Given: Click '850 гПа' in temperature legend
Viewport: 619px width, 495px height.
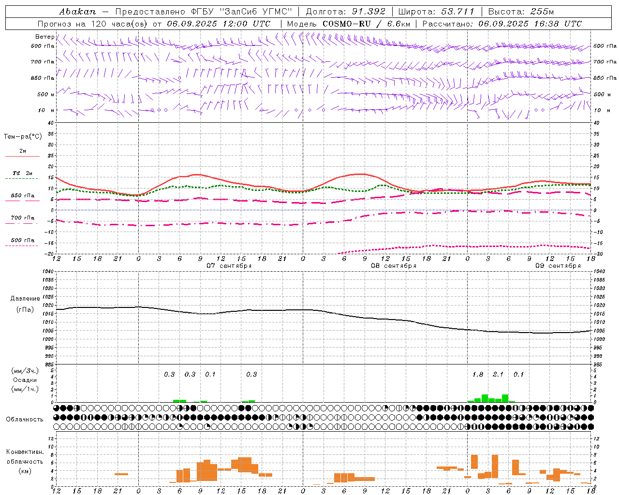Looking at the screenshot, I should [23, 196].
